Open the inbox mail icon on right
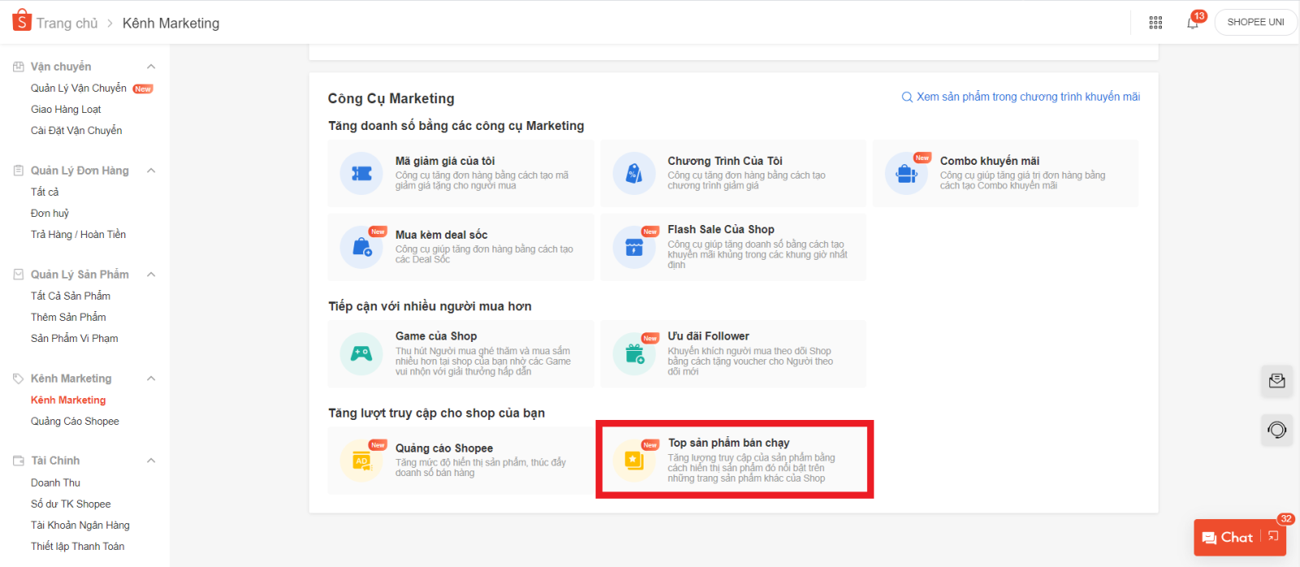 point(1276,381)
